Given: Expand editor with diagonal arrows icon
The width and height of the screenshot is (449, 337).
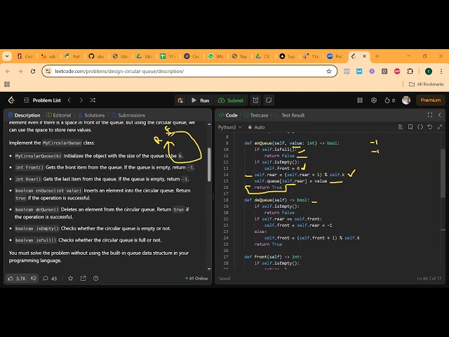Looking at the screenshot, I should tap(440, 127).
